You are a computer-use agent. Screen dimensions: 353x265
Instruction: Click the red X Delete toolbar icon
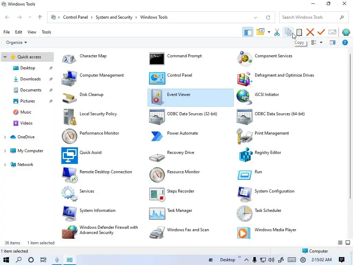[x=310, y=32]
